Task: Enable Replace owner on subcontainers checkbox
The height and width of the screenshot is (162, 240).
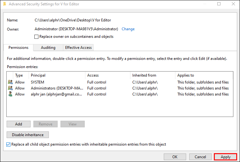Action: pyautogui.click(x=37, y=37)
